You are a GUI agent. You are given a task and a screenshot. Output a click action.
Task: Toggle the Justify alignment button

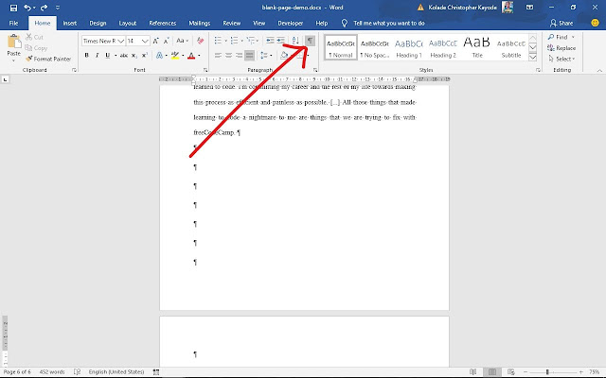250,55
